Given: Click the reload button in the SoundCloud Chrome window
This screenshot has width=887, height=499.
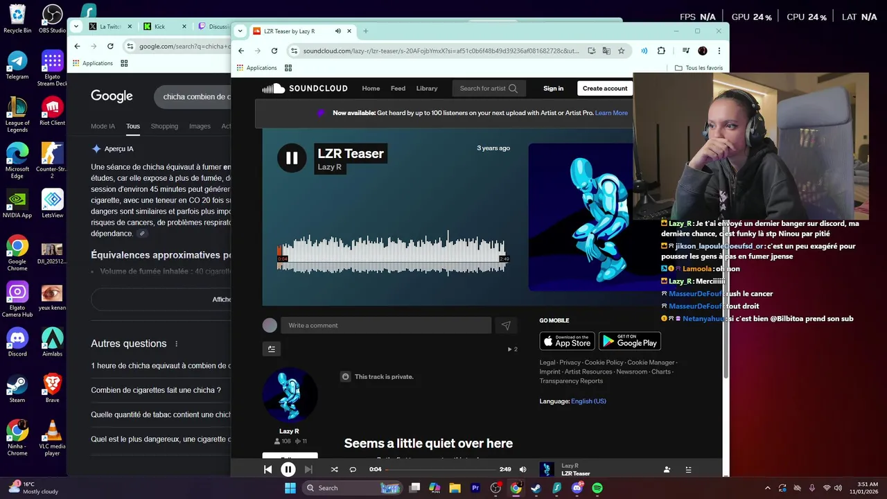Looking at the screenshot, I should pos(274,51).
